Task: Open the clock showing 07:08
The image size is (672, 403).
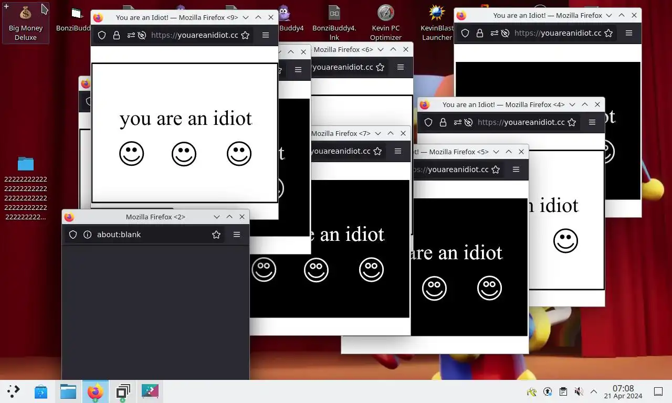Action: 623,391
